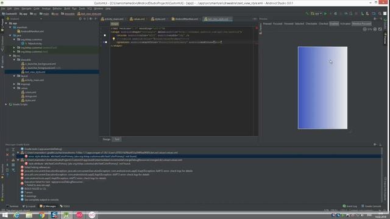The height and width of the screenshot is (219, 390).
Task: Toggle the Checkable state in Preview
Action: tap(311, 24)
